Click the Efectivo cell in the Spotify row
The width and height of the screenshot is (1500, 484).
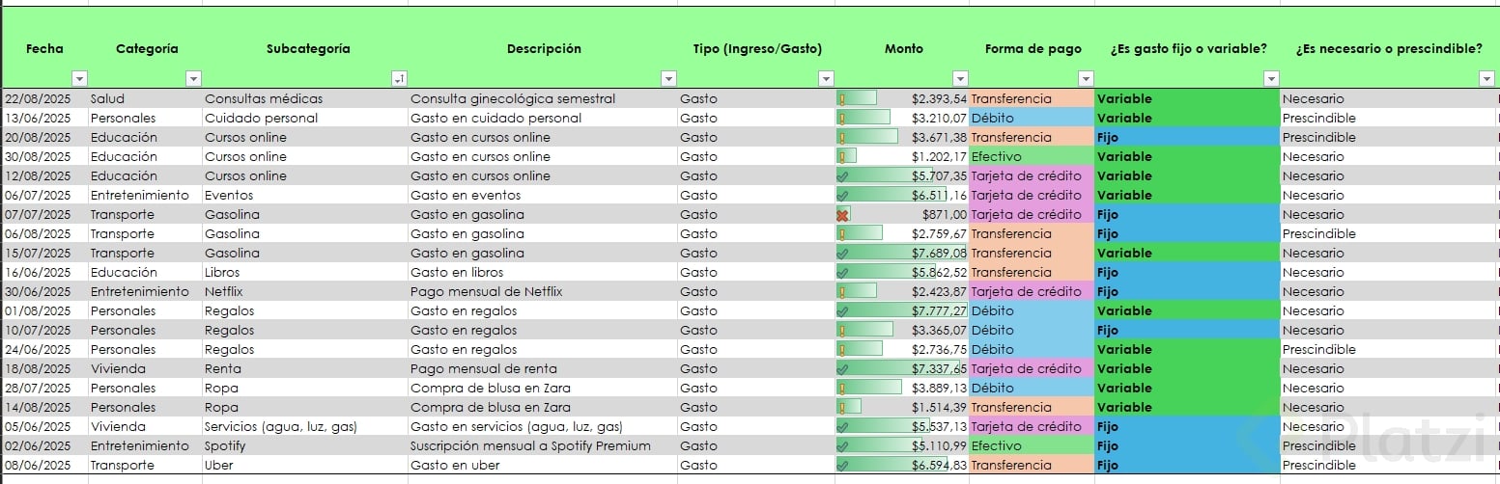[x=1031, y=446]
